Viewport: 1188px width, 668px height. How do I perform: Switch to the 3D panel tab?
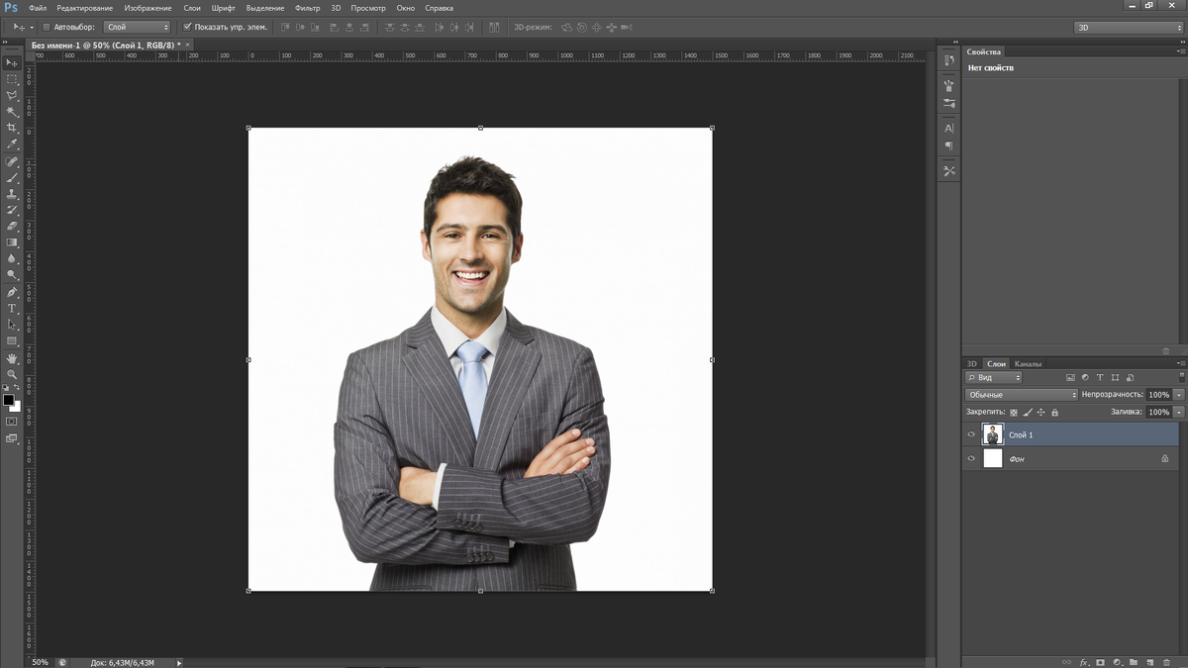972,364
